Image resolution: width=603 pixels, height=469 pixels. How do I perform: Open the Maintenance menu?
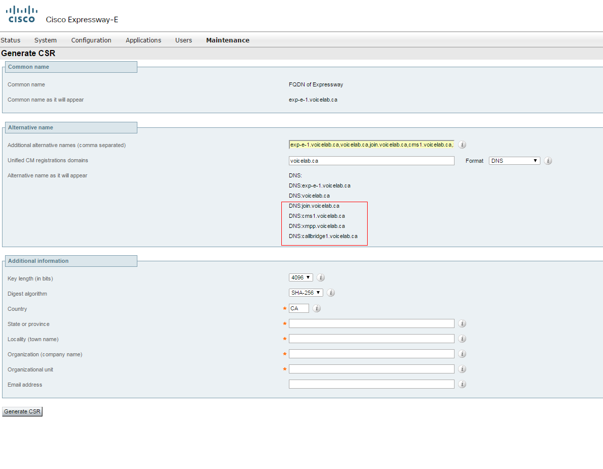[x=228, y=40]
